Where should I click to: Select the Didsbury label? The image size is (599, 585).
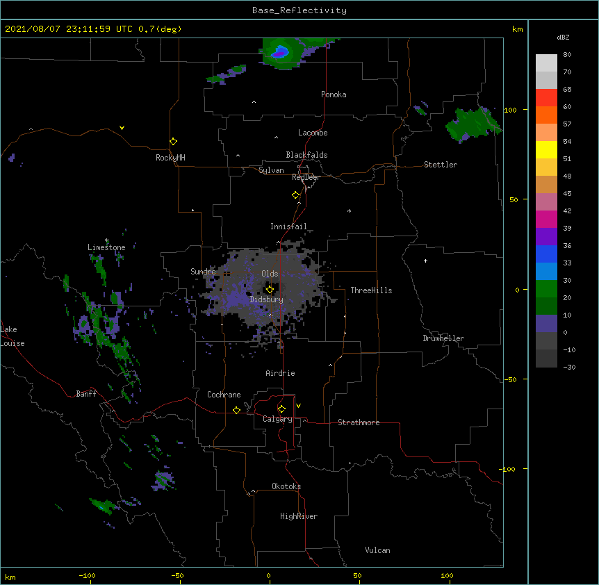[x=267, y=299]
